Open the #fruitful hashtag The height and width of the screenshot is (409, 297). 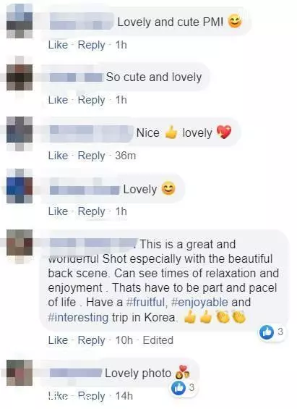coord(145,303)
